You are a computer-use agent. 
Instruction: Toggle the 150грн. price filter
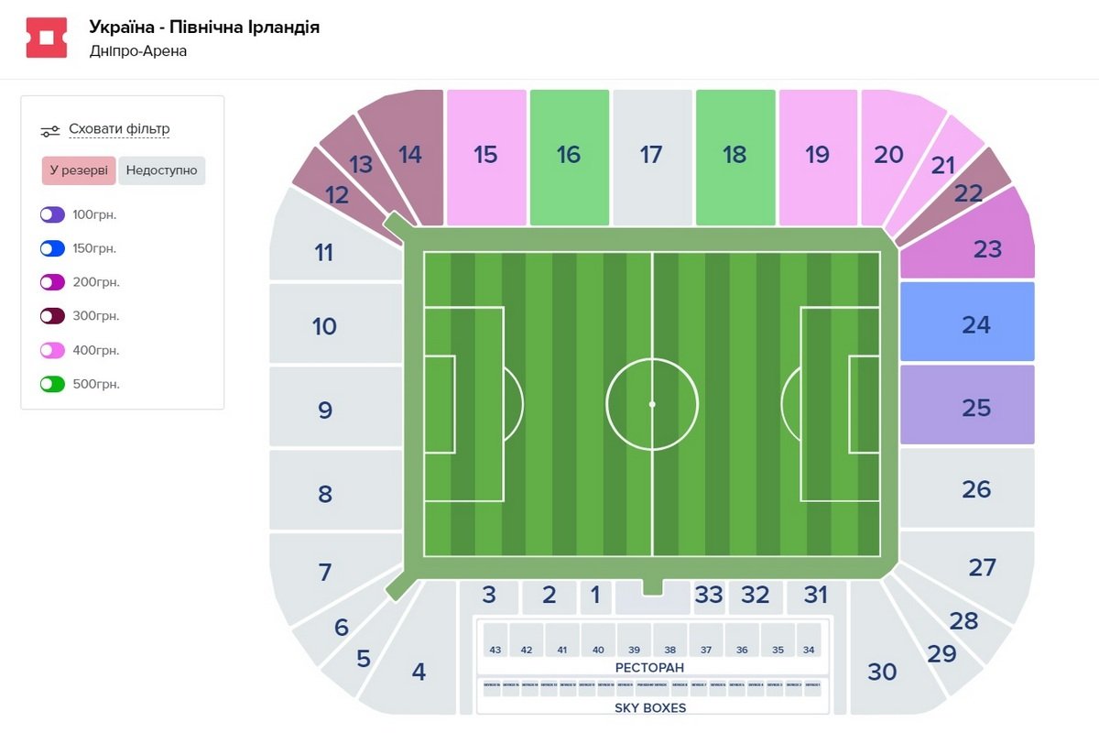click(x=52, y=248)
